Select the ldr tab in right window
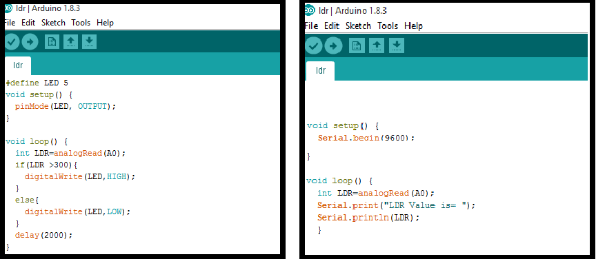 click(321, 71)
